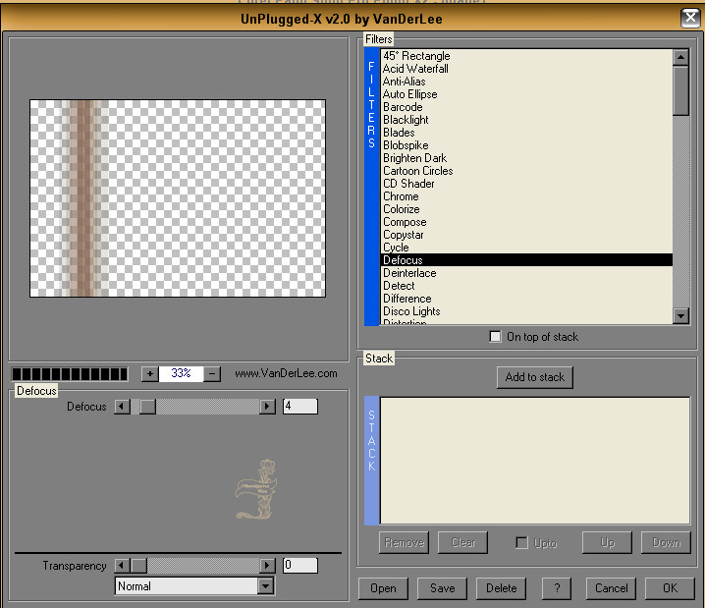Click the Remove stack button
The width and height of the screenshot is (705, 608).
404,543
